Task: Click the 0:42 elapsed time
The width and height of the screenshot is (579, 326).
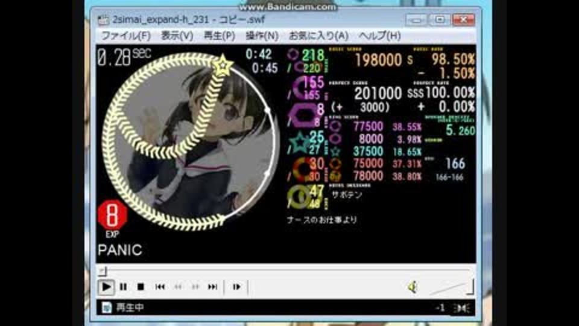Action: [259, 54]
